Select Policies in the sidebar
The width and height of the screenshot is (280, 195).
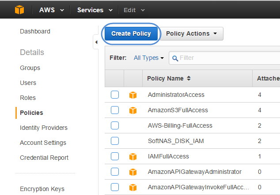[31, 113]
